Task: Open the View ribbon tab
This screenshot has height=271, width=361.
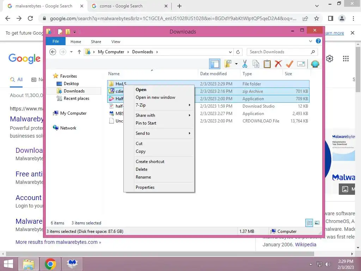Action: pyautogui.click(x=116, y=42)
